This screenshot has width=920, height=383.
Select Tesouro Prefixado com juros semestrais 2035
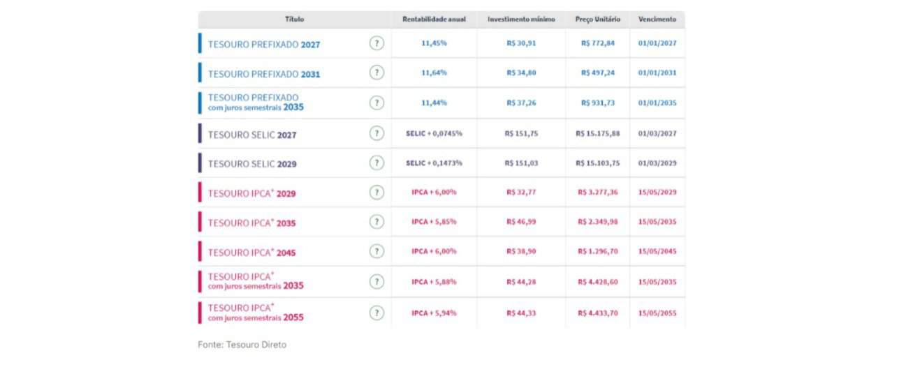256,103
